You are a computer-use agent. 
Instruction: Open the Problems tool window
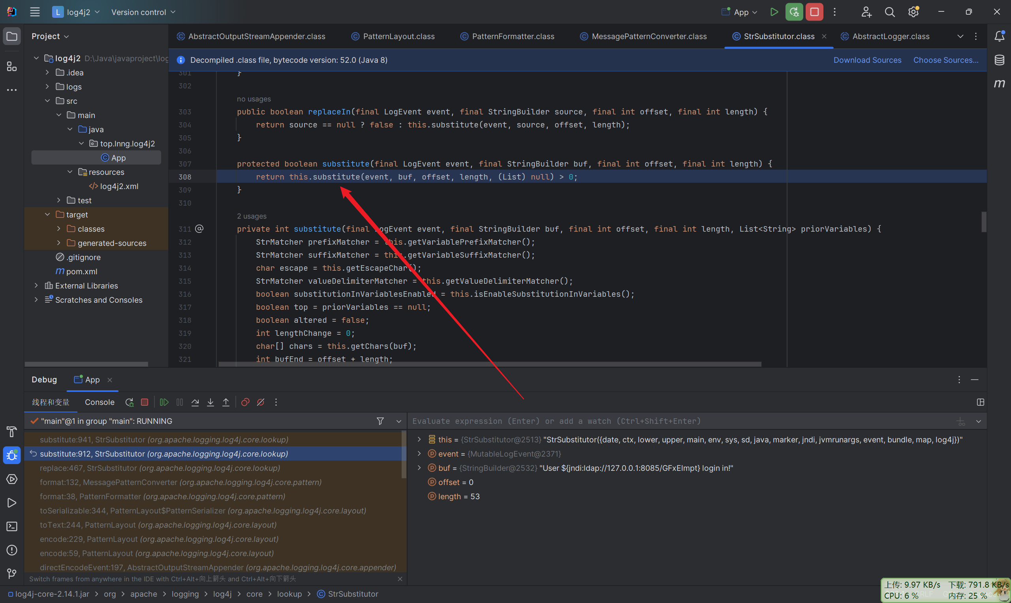[12, 550]
